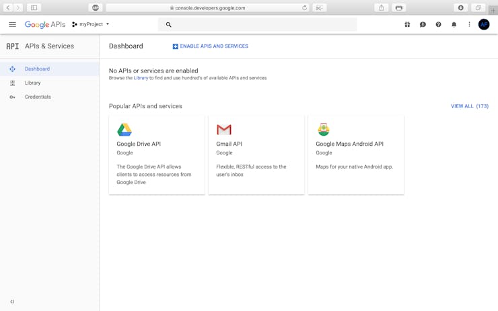Select Library in the sidebar
This screenshot has width=498, height=311.
(x=50, y=83)
